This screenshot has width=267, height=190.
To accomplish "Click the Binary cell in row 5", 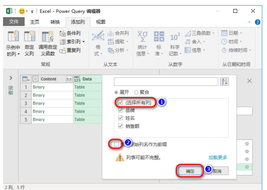I will (52, 120).
